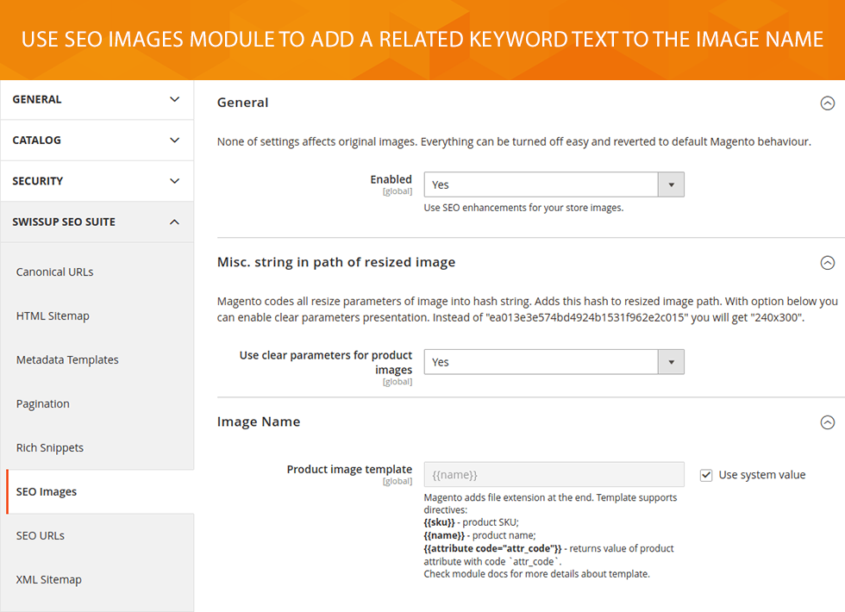This screenshot has width=845, height=612.
Task: Click Misc. string in path heading
Action: coord(336,262)
